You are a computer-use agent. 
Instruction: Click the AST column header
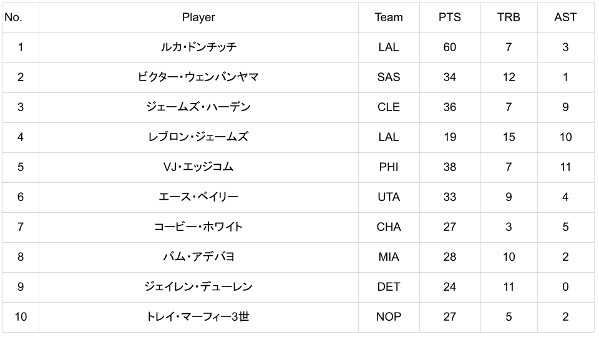point(565,17)
